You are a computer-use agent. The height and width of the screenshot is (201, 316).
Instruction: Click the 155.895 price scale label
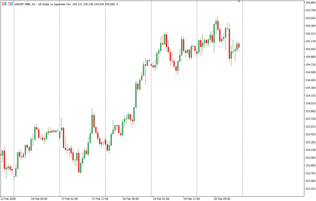tap(310, 3)
